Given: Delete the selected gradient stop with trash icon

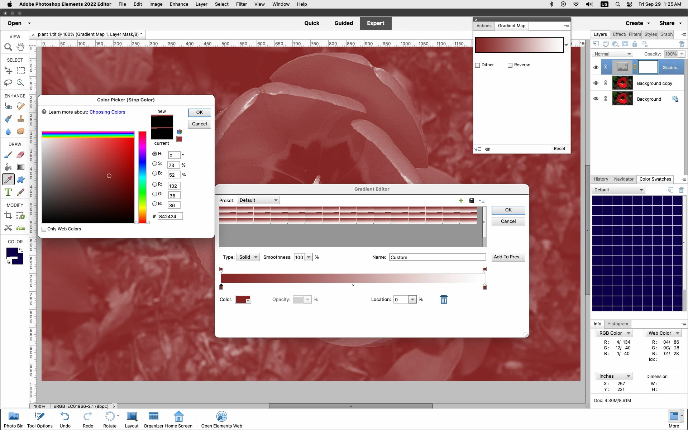Looking at the screenshot, I should tap(444, 300).
